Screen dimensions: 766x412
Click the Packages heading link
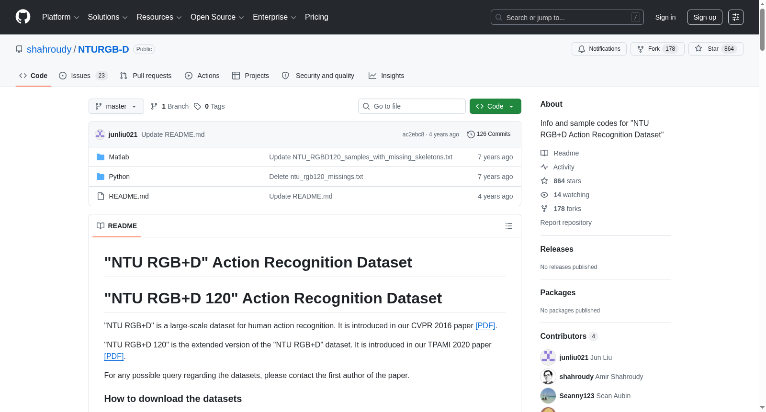point(558,292)
